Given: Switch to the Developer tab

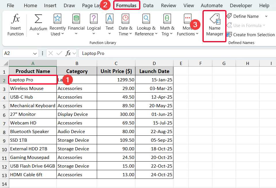Looking at the screenshot, I should coord(241,5).
